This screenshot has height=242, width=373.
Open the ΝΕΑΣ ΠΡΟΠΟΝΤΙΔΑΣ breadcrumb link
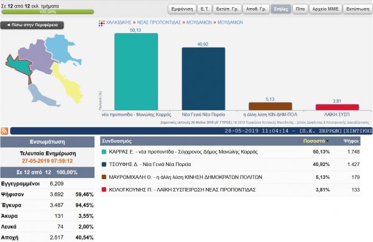coord(159,22)
